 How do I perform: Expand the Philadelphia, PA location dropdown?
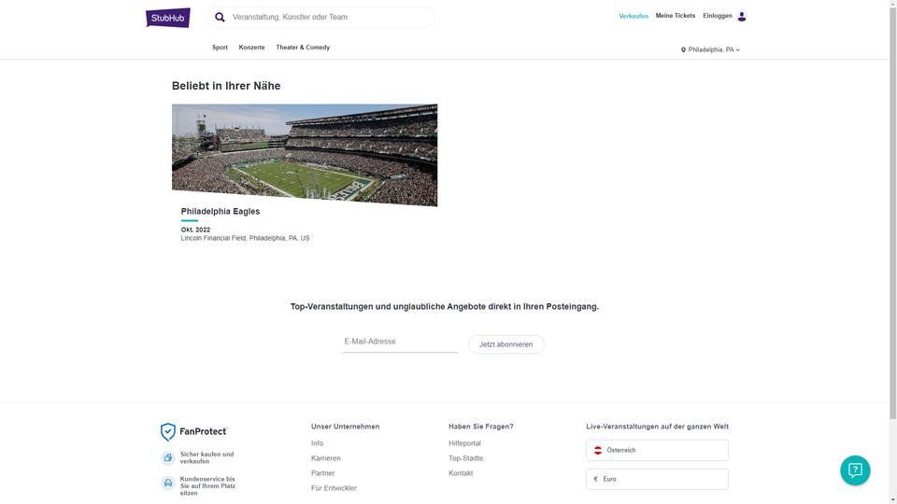[710, 49]
